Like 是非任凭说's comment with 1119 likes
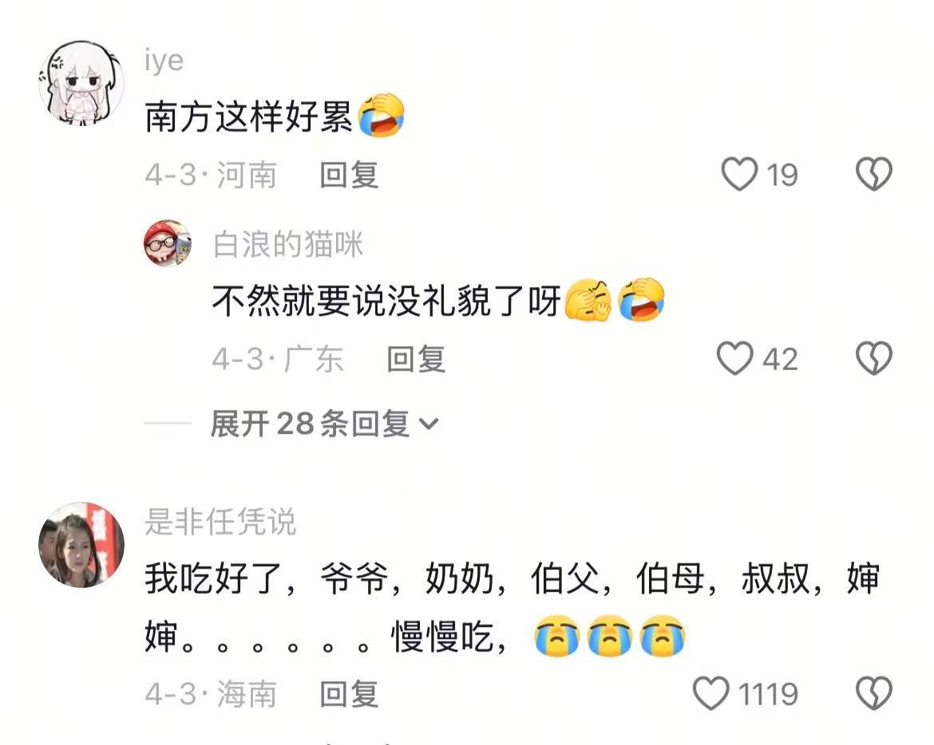Screen dimensions: 934x745 click(711, 693)
